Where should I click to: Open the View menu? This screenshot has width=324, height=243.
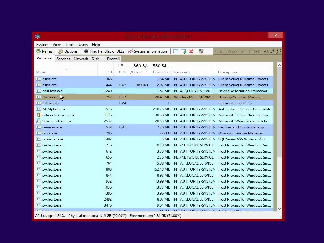[57, 45]
